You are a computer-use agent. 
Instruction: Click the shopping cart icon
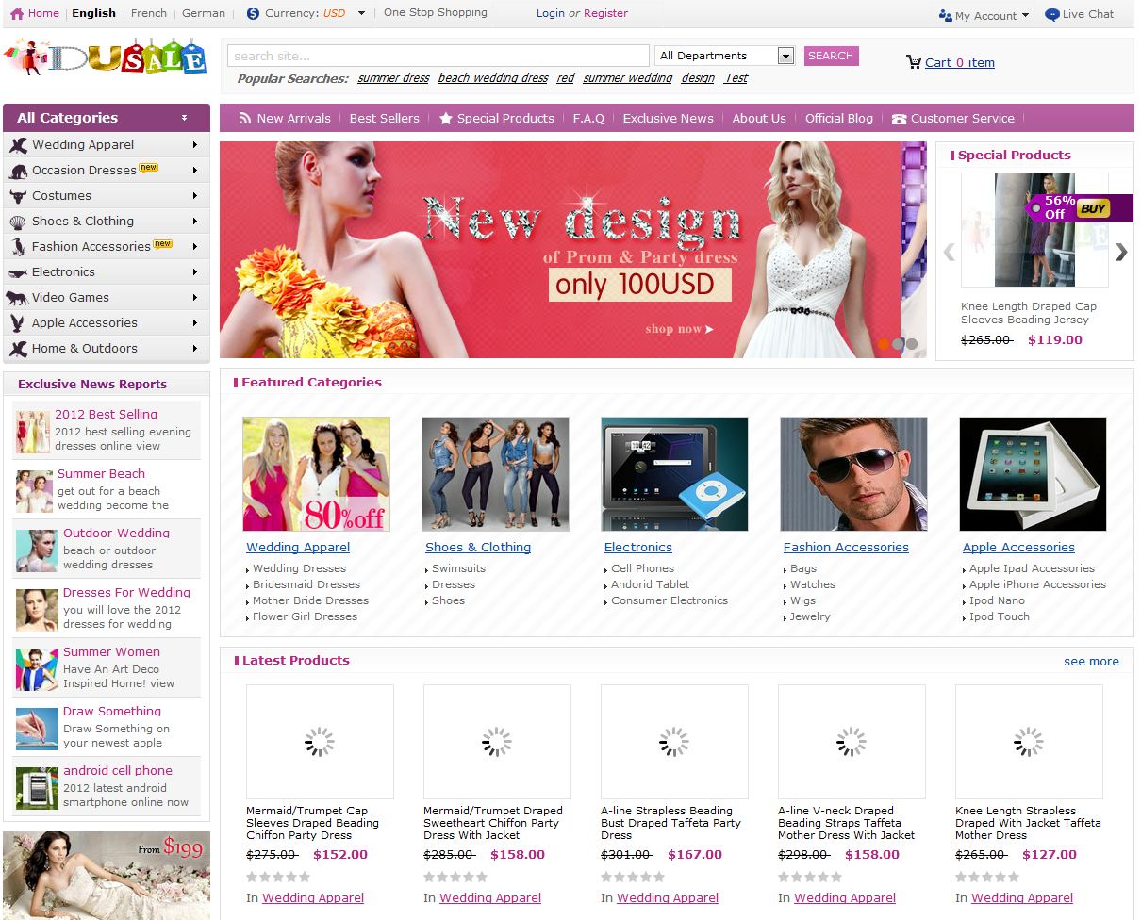tap(913, 62)
